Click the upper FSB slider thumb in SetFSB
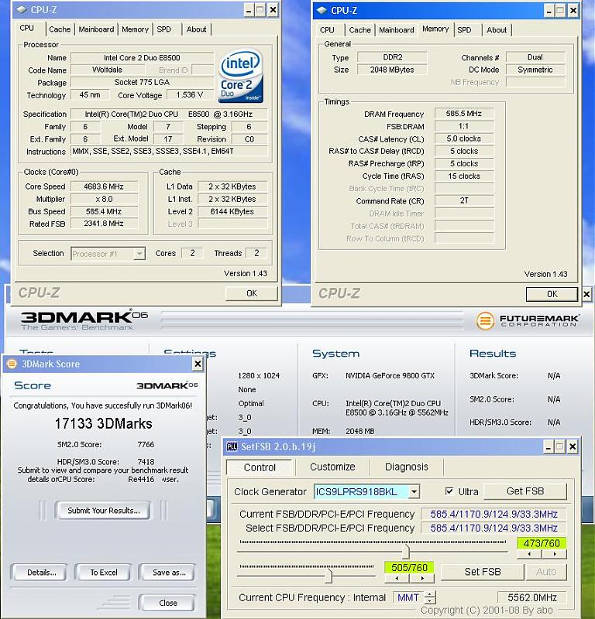The width and height of the screenshot is (595, 619). click(406, 552)
